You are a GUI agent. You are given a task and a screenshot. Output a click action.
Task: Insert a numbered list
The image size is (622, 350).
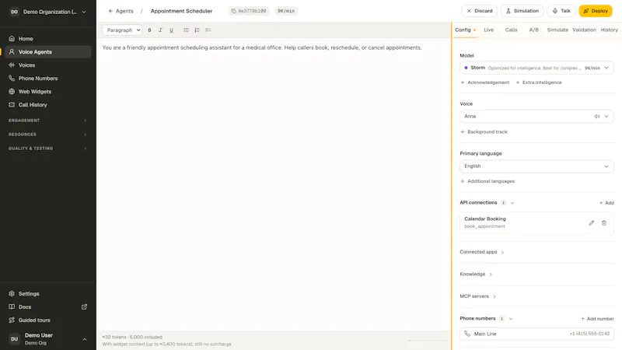pyautogui.click(x=197, y=30)
